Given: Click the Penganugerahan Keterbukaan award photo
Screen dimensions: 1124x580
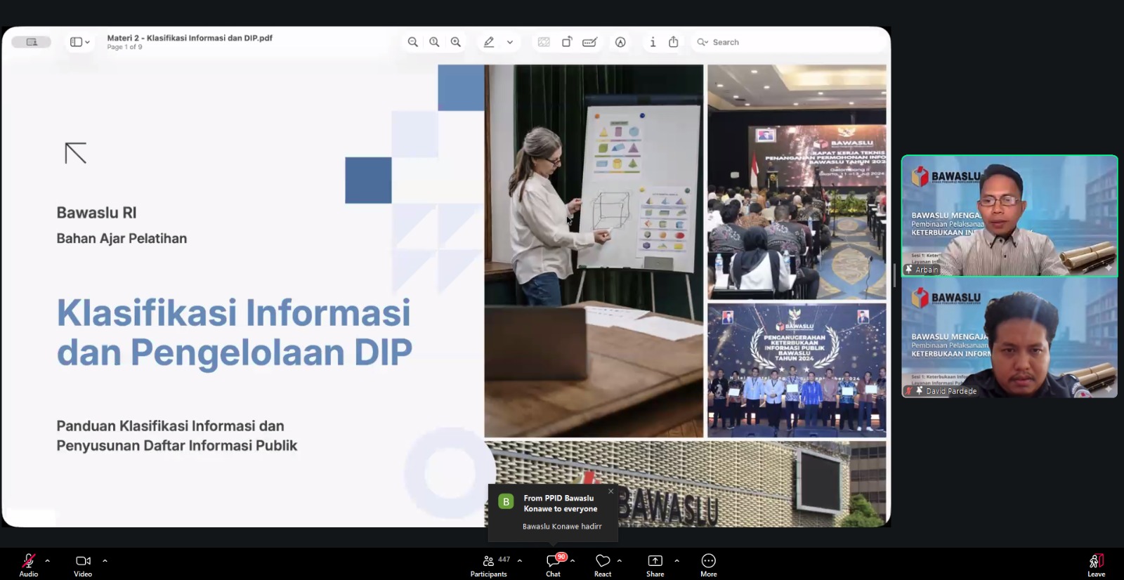Looking at the screenshot, I should coord(797,371).
